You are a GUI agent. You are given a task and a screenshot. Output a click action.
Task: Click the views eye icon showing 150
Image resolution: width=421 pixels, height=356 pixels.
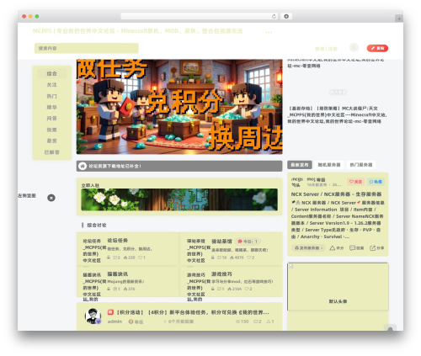pyautogui.click(x=237, y=321)
